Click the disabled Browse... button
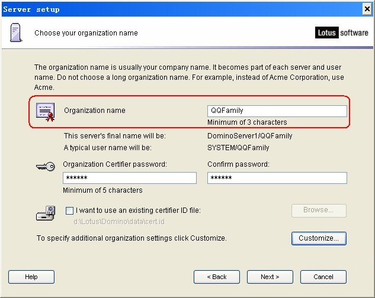Viewport: 375px width, 298px height. tap(319, 210)
